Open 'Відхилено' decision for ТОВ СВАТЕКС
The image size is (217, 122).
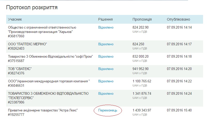click(106, 69)
